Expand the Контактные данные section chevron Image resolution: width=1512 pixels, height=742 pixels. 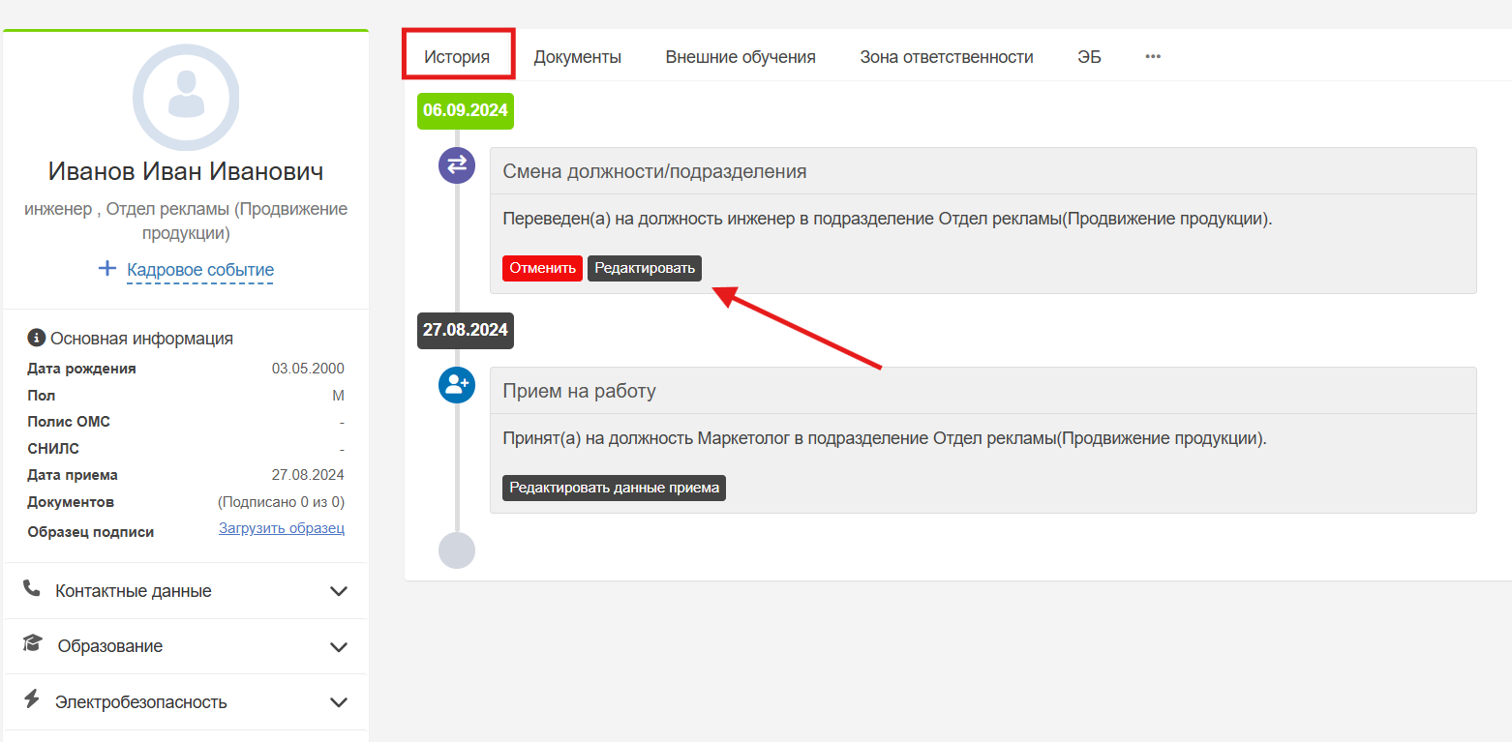click(x=339, y=591)
